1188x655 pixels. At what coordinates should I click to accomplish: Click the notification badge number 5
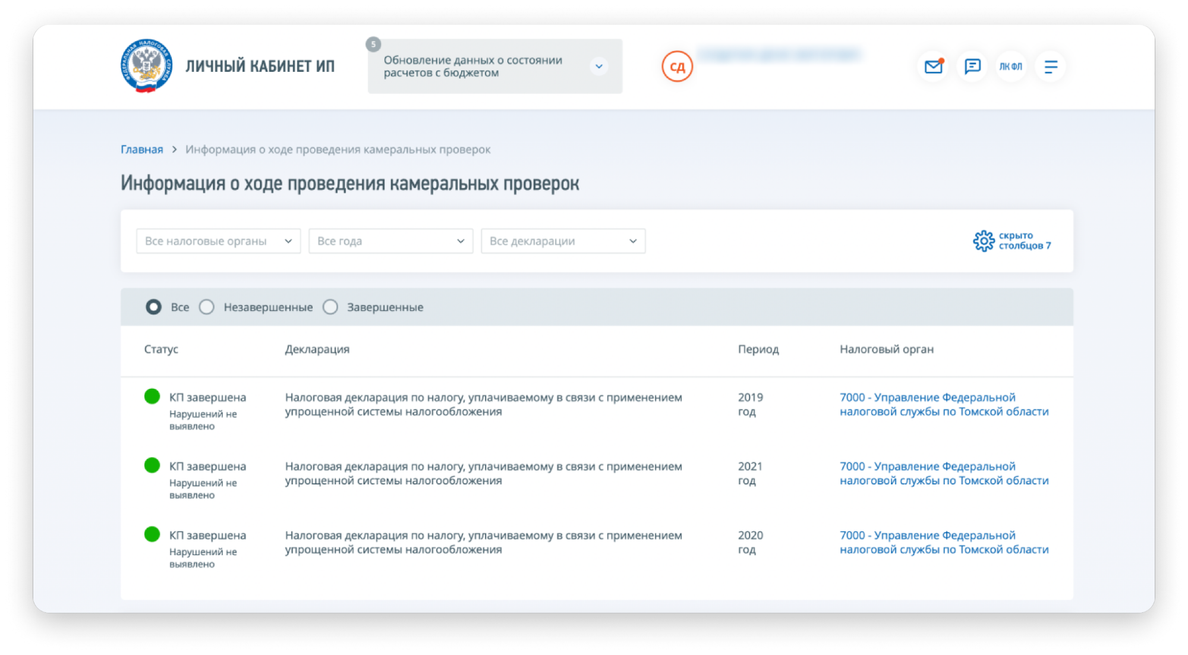[x=373, y=44]
